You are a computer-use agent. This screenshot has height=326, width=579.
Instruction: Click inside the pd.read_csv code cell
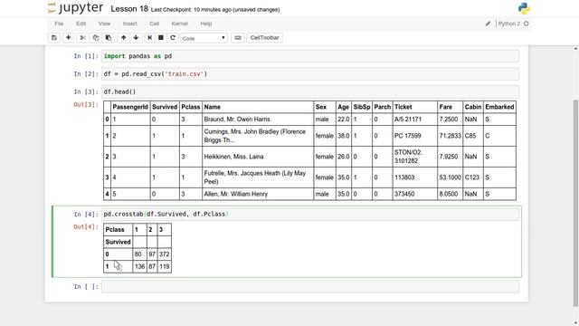tap(310, 74)
